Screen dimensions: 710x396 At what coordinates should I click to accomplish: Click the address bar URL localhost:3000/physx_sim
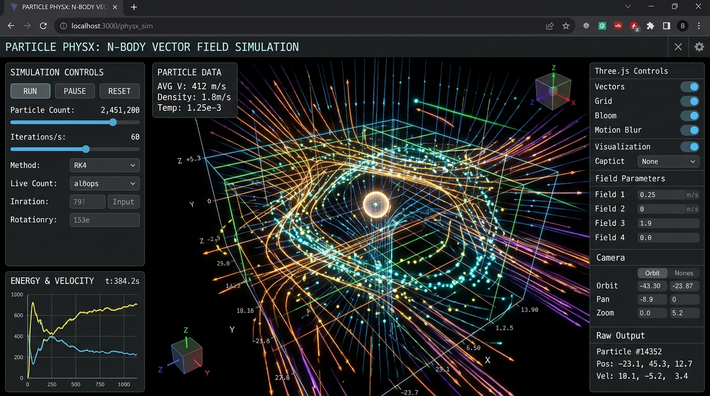click(112, 26)
